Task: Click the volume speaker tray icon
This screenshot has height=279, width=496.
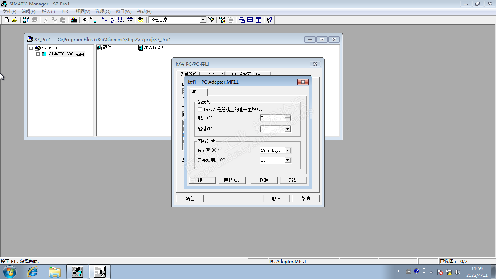Action: point(458,272)
